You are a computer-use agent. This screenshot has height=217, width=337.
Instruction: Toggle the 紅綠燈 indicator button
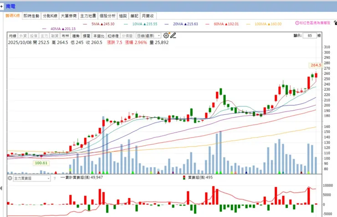point(113,36)
